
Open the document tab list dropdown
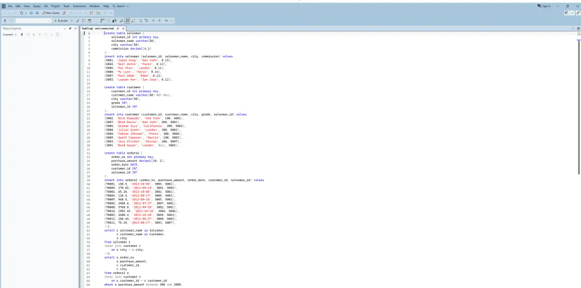[x=573, y=28]
